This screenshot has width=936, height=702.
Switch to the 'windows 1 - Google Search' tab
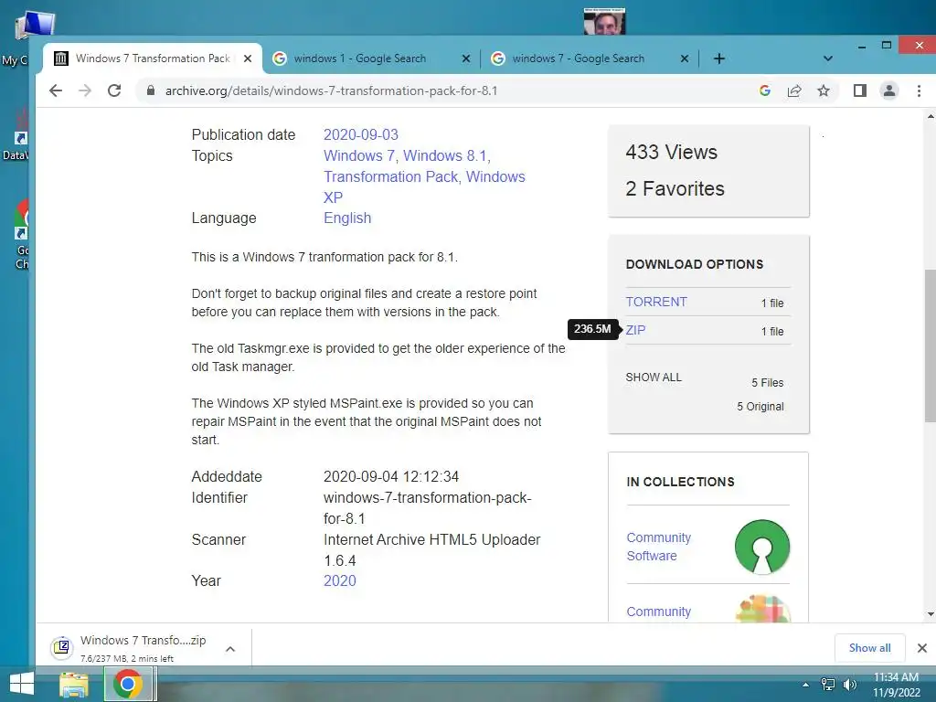(360, 58)
